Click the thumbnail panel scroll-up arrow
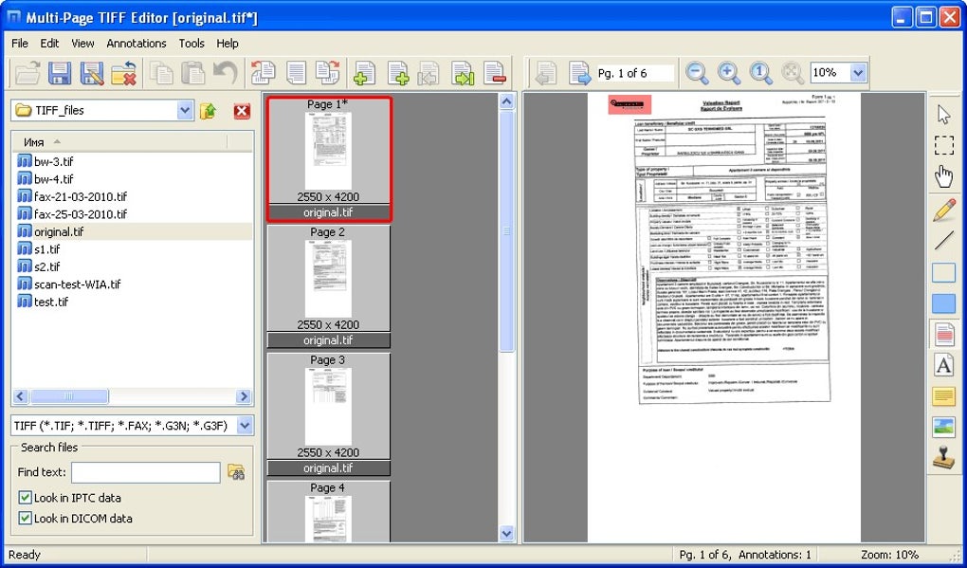Image resolution: width=967 pixels, height=568 pixels. point(507,101)
